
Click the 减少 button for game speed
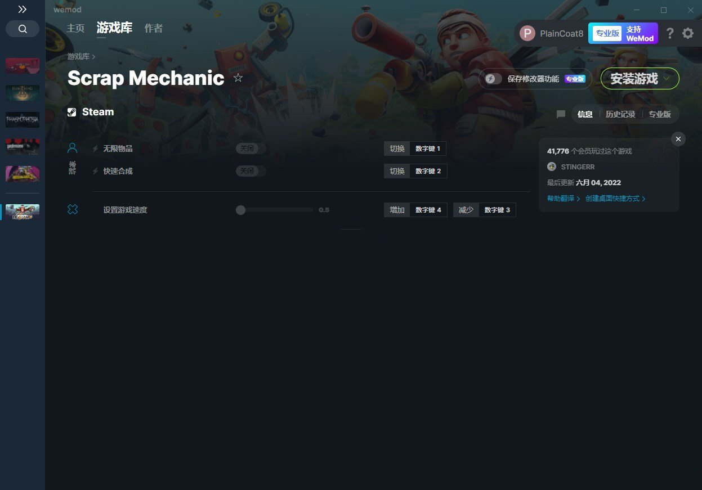[x=466, y=210]
